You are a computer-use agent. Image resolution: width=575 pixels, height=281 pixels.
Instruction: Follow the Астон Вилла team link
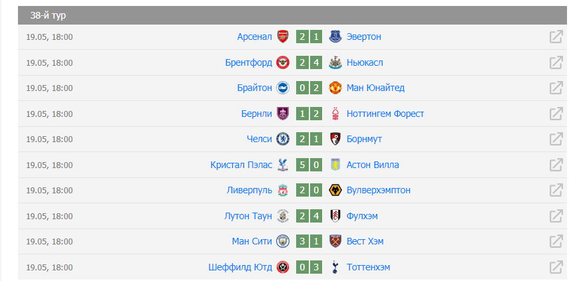[x=373, y=165]
